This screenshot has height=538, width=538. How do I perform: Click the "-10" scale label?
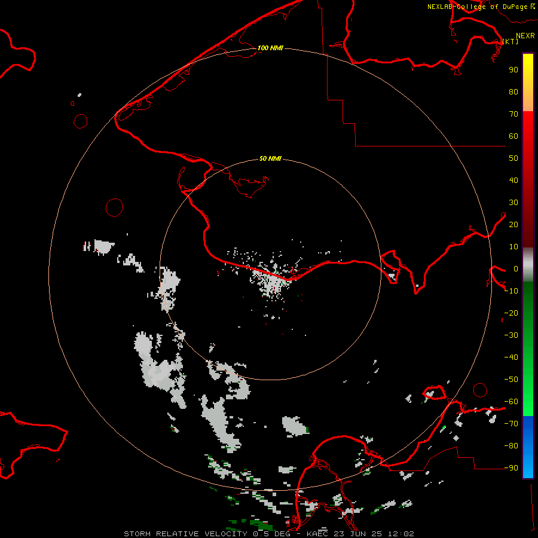[x=511, y=291]
